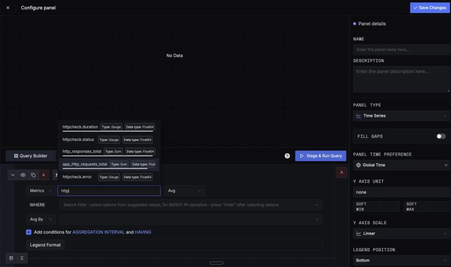Image resolution: width=451 pixels, height=267 pixels.
Task: Click the panel NAME input
Action: click(x=401, y=50)
